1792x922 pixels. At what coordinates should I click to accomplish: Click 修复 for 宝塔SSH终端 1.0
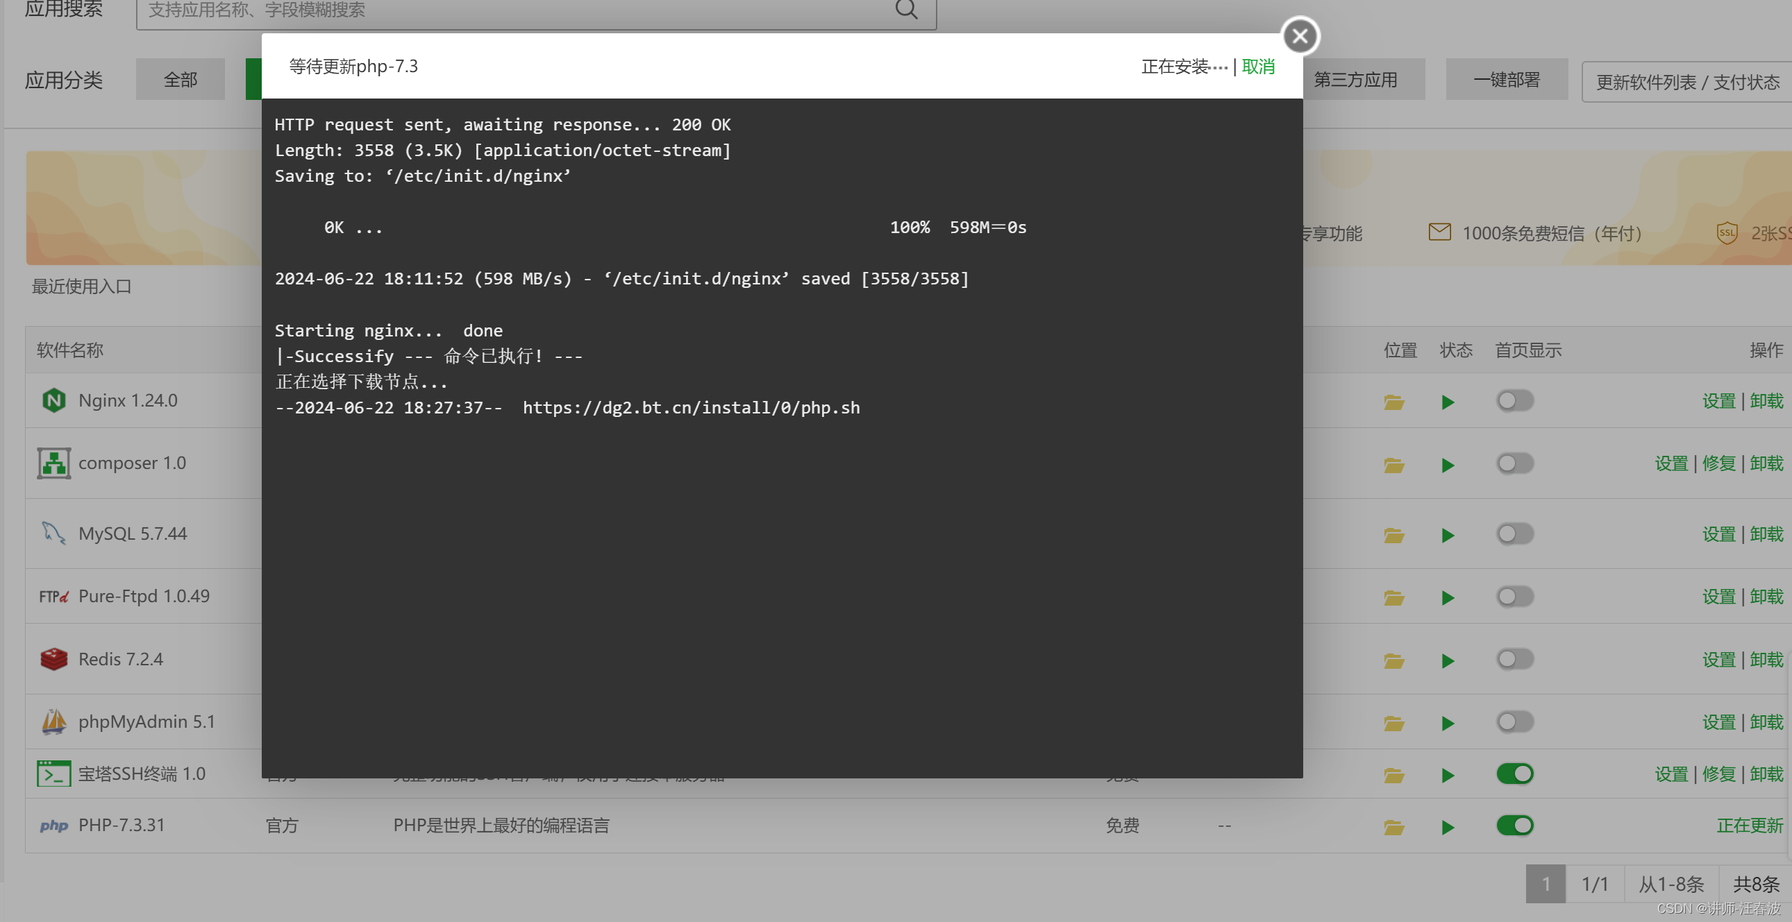coord(1719,774)
